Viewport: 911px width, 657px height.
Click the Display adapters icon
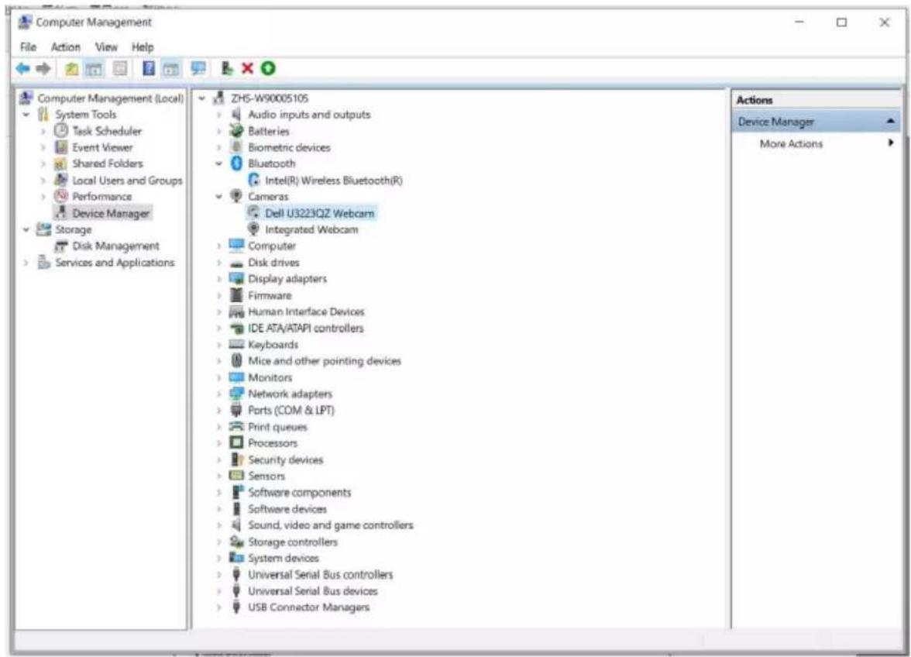click(236, 278)
